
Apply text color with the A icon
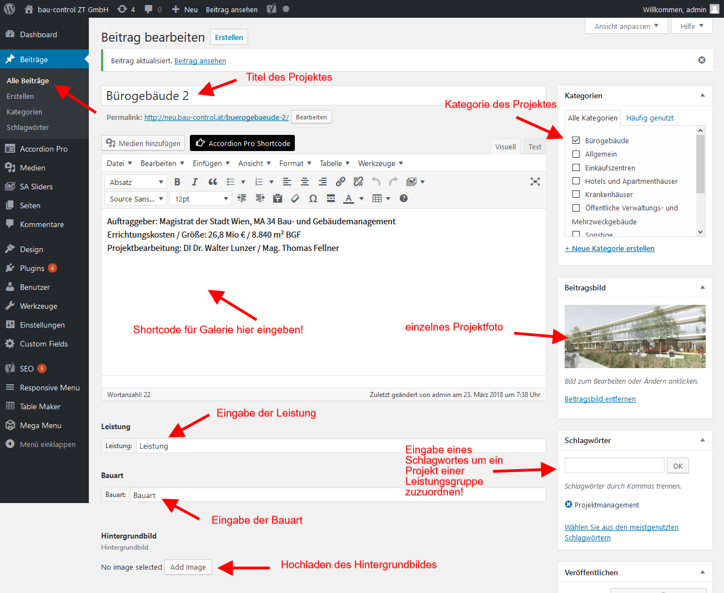tap(349, 198)
